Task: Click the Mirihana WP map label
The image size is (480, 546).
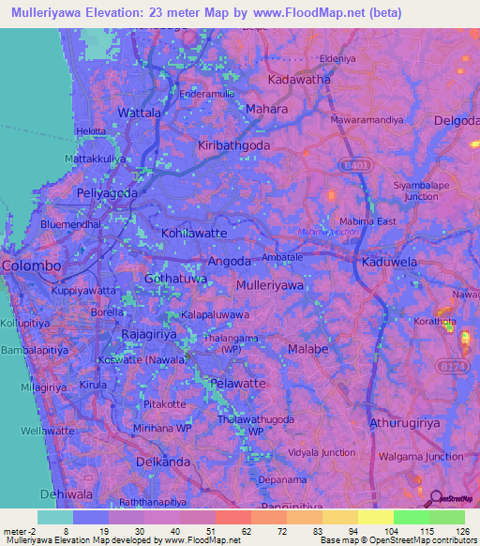Action: click(x=162, y=428)
